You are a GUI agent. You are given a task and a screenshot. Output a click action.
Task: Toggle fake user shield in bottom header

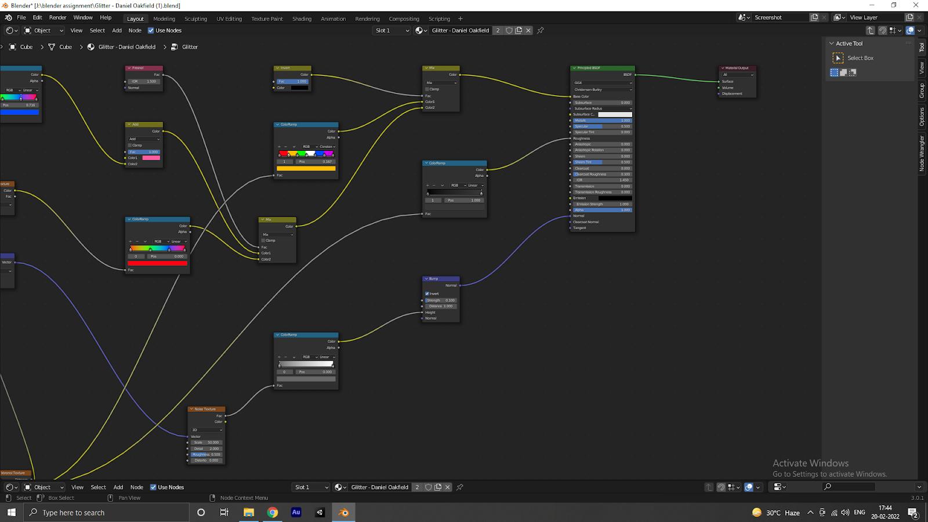click(x=428, y=487)
